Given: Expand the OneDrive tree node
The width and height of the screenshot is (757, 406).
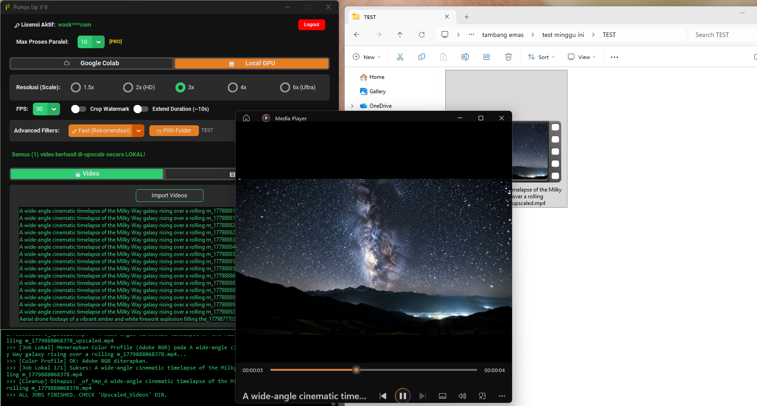Looking at the screenshot, I should click(352, 106).
